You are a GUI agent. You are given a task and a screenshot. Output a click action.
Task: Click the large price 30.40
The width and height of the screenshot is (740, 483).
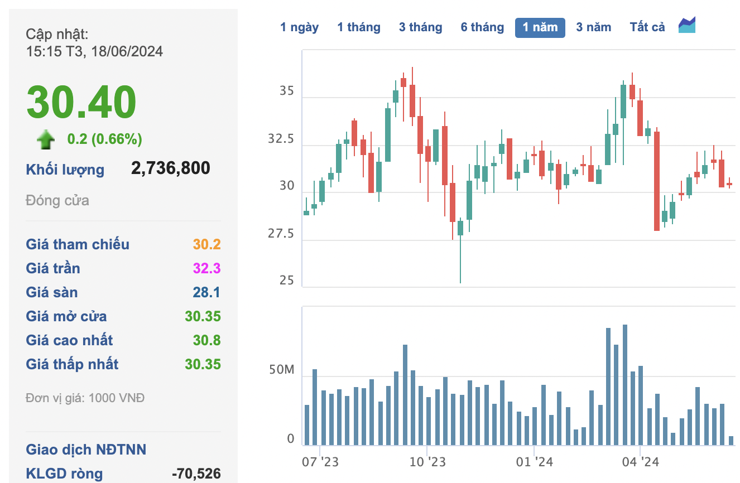(81, 102)
